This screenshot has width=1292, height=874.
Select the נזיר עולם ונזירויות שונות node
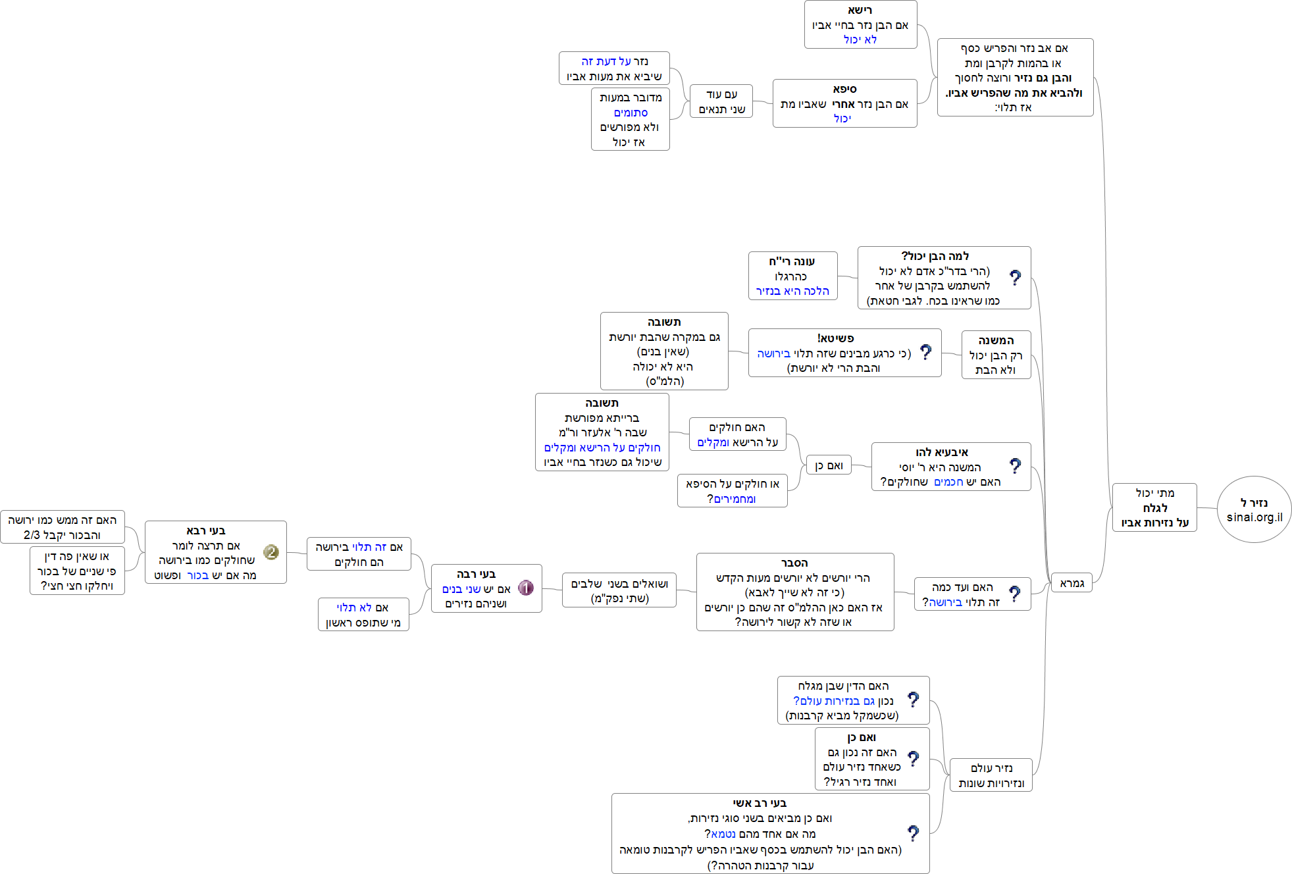tap(991, 775)
